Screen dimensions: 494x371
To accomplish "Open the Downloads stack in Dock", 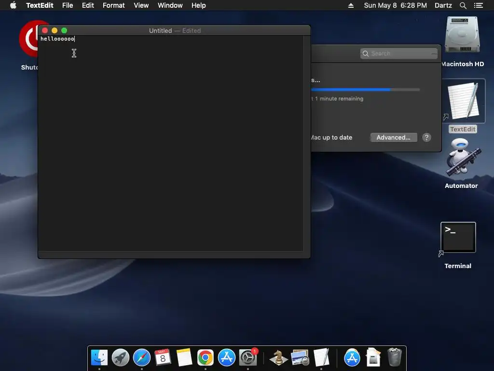I will pos(373,357).
